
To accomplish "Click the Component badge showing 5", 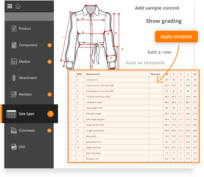I will pos(49,45).
